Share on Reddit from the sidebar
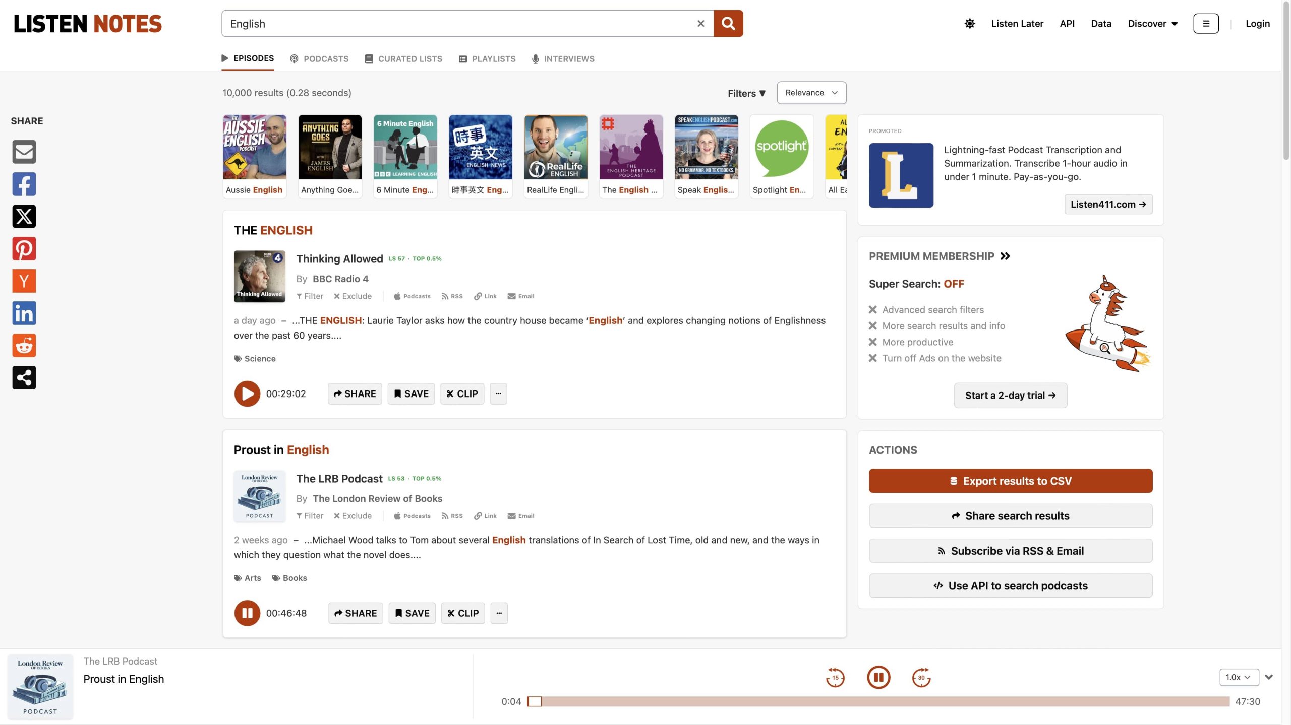1291x725 pixels. tap(24, 346)
